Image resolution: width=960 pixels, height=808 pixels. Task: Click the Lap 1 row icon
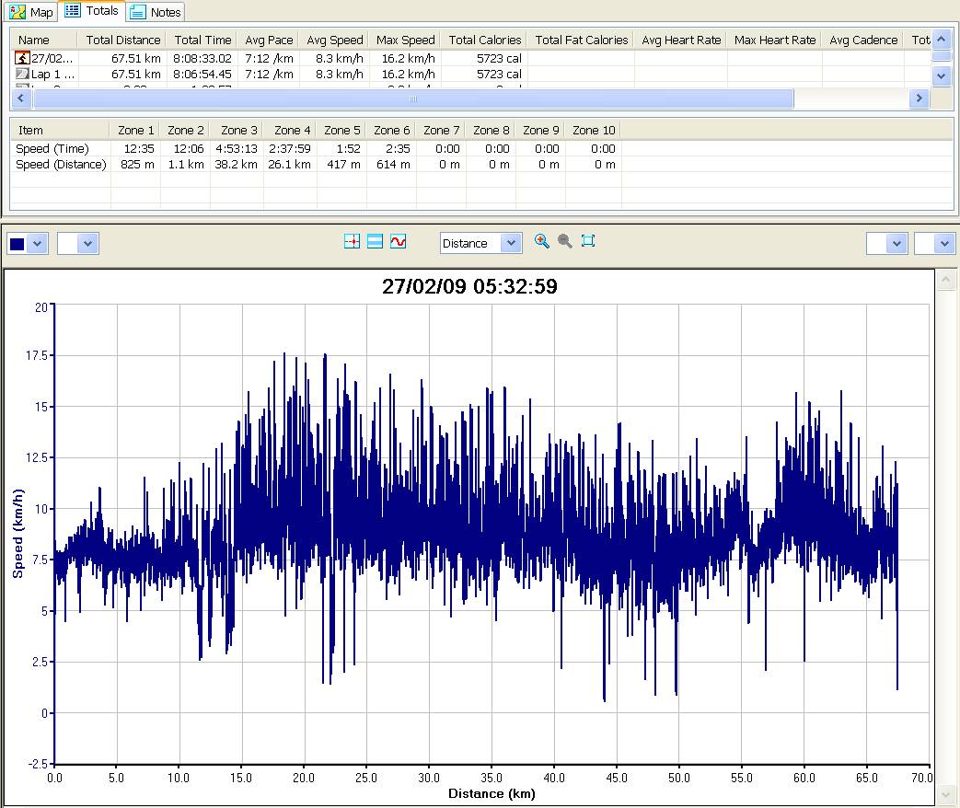[22, 74]
